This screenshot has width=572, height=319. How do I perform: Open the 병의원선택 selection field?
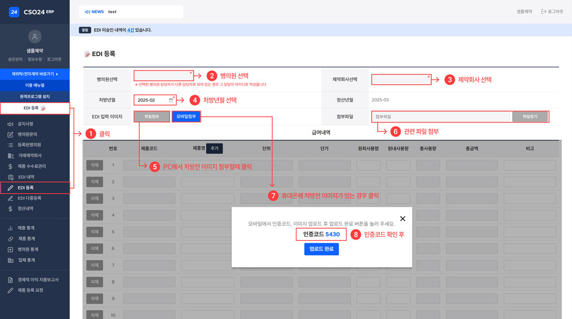(x=163, y=75)
